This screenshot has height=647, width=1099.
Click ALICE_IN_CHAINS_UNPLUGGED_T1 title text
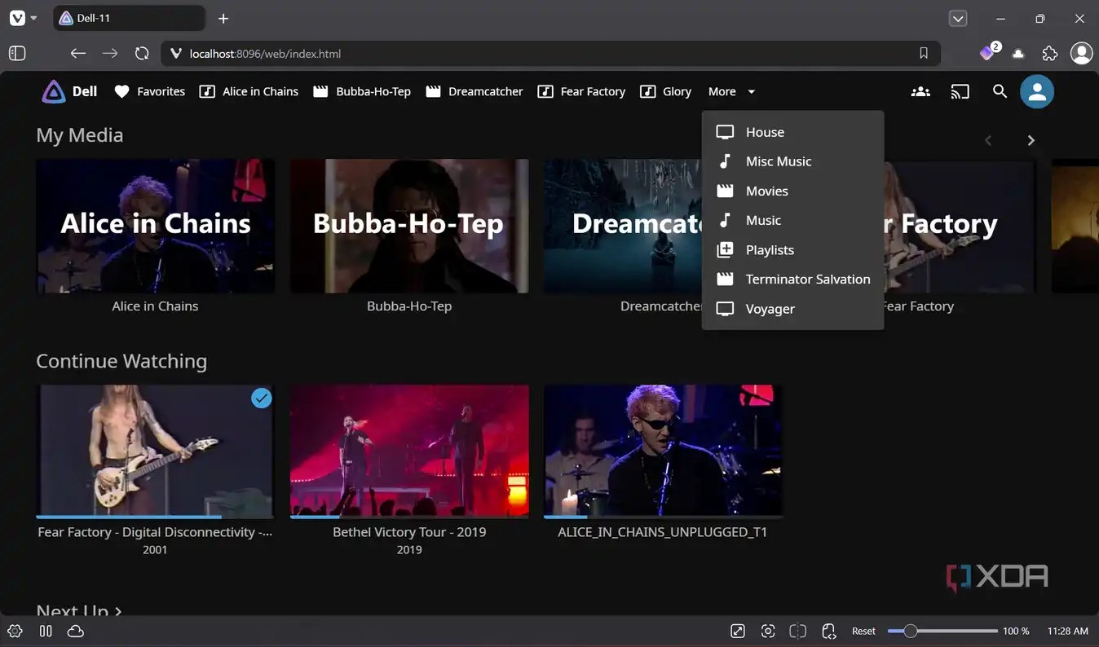coord(663,532)
